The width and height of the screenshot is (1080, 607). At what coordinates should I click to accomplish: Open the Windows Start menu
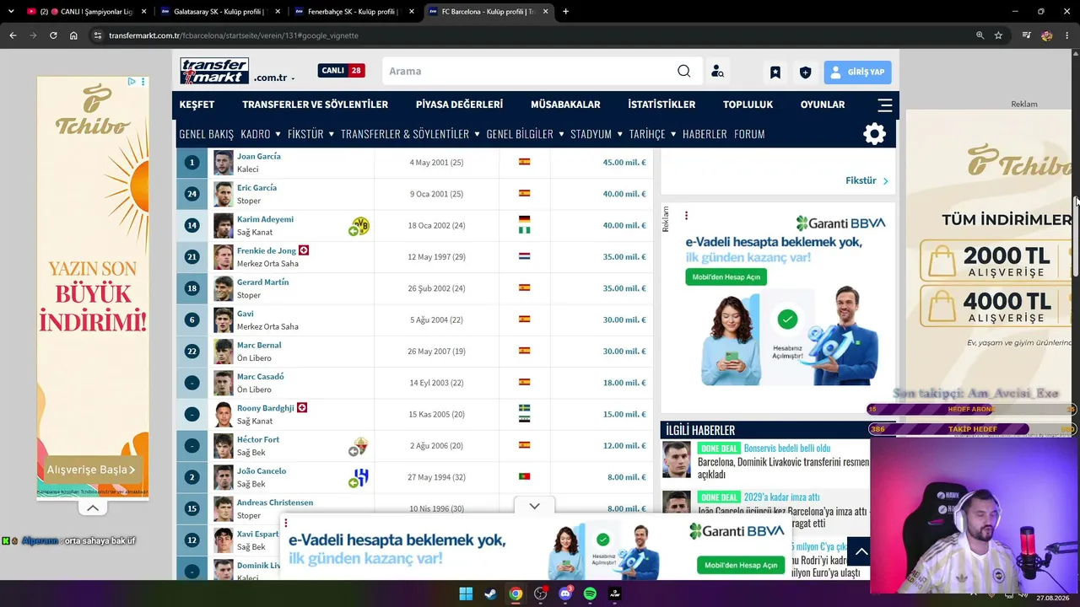pyautogui.click(x=466, y=594)
